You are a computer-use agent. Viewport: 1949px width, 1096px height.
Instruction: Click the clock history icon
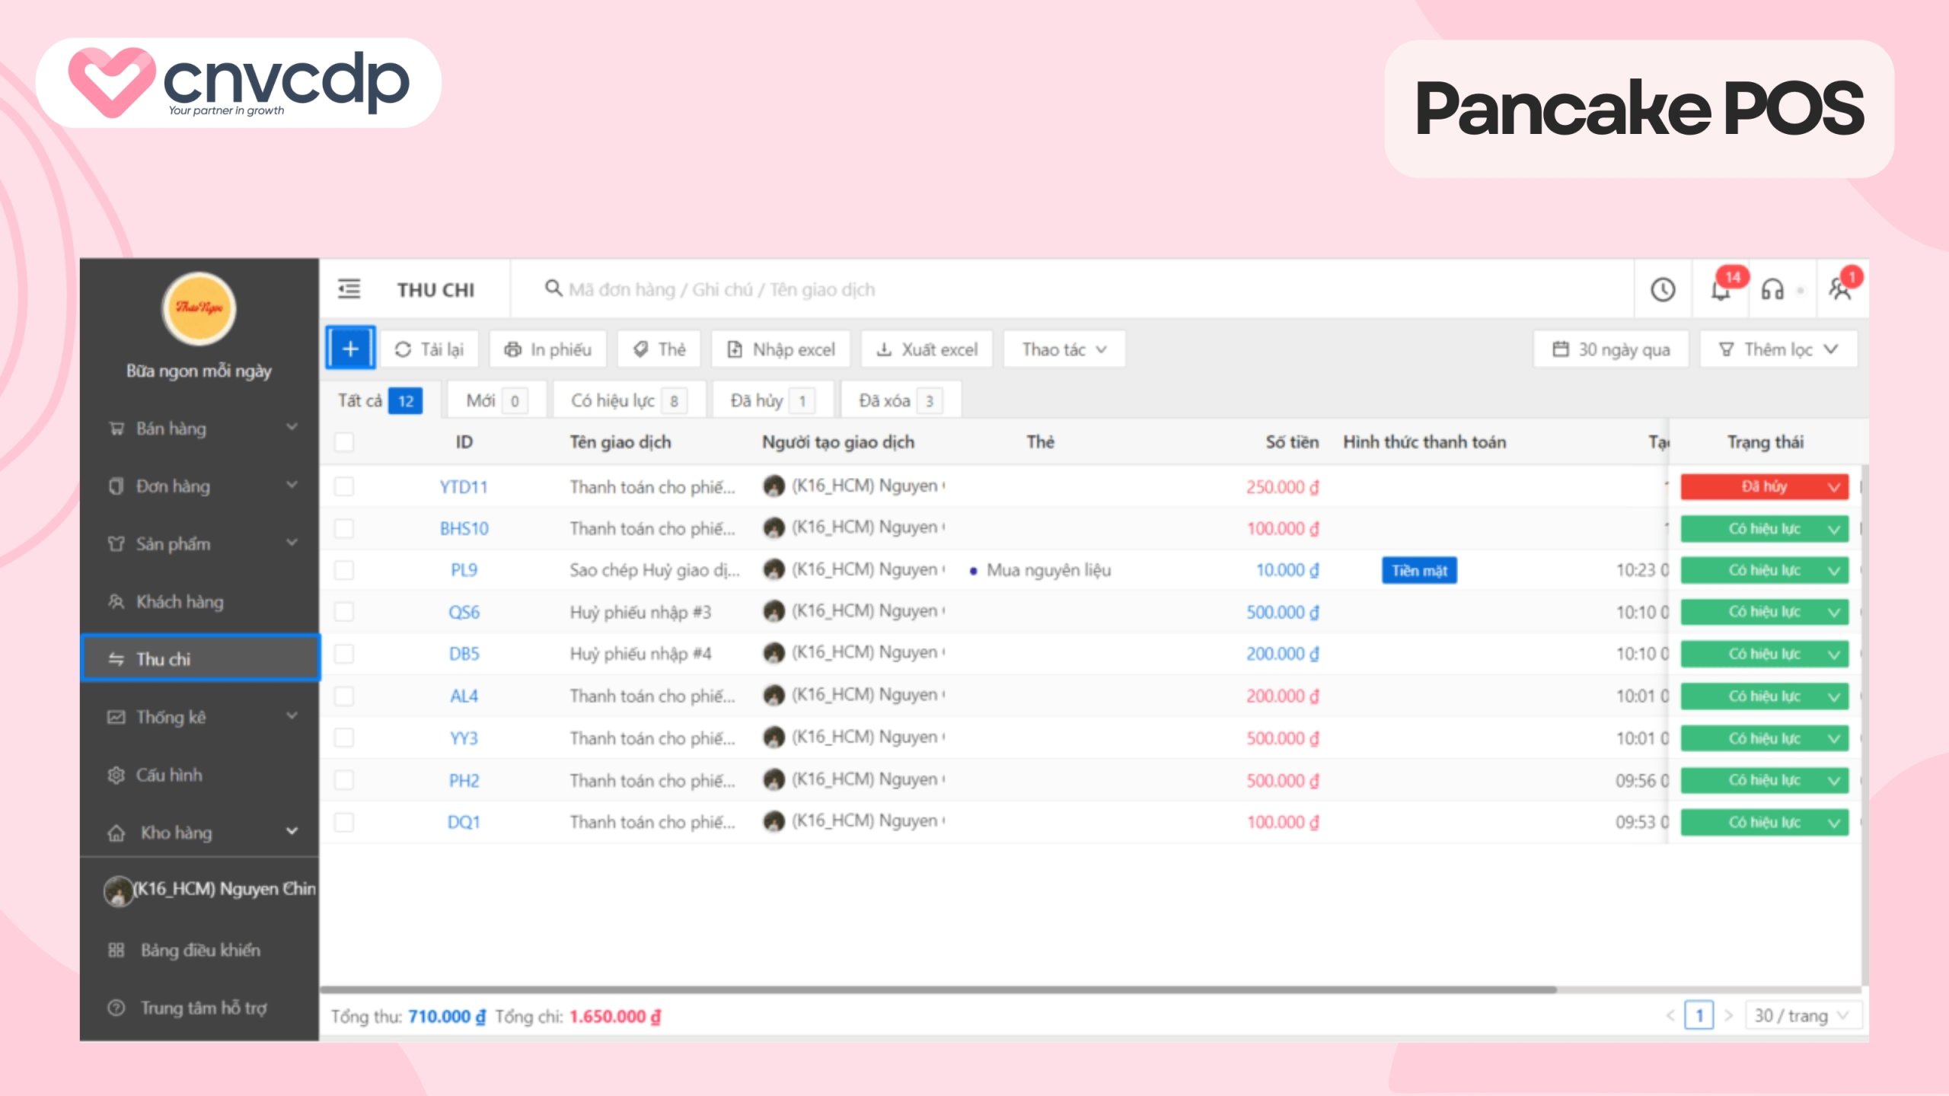(1663, 290)
